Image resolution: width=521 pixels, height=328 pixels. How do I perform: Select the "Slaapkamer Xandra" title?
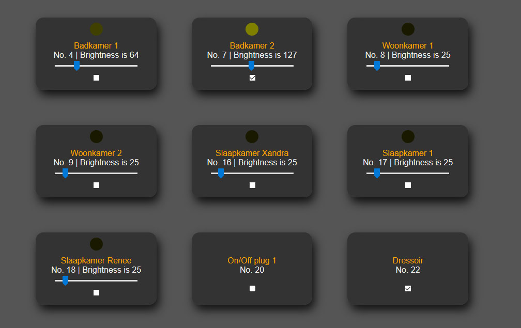click(252, 153)
